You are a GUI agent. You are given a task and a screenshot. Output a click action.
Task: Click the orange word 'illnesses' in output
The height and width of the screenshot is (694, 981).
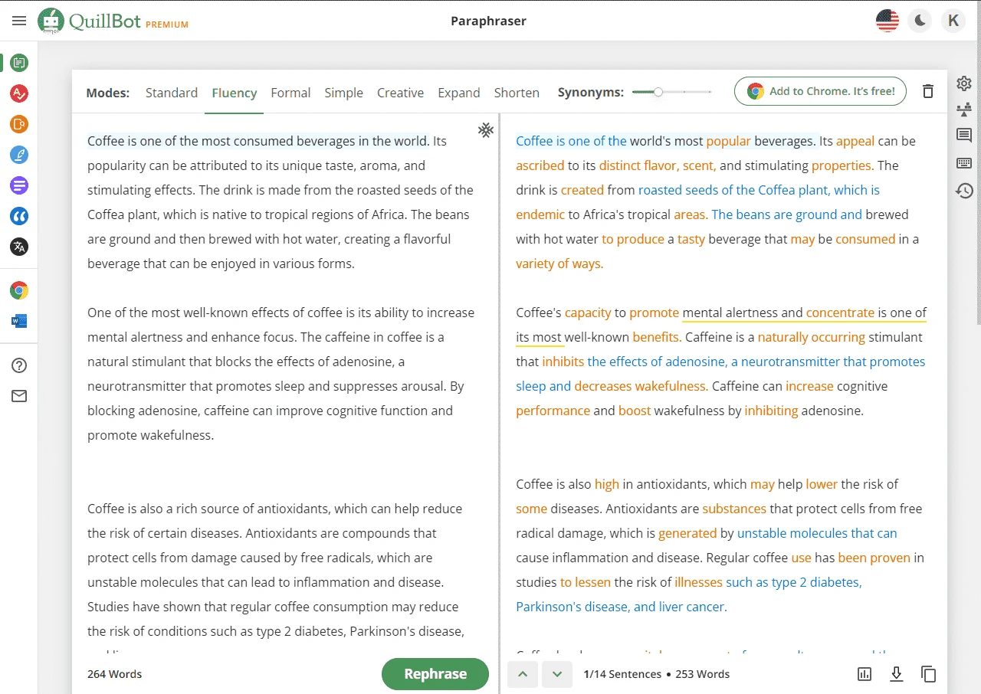pyautogui.click(x=699, y=582)
